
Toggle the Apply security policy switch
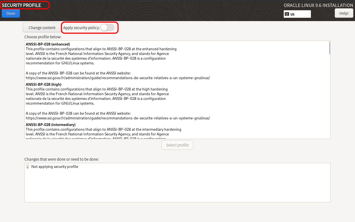pos(107,27)
